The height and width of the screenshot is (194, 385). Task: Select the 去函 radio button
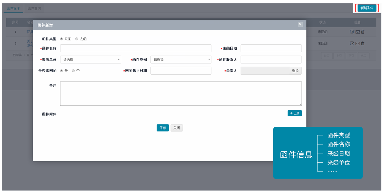click(x=77, y=39)
